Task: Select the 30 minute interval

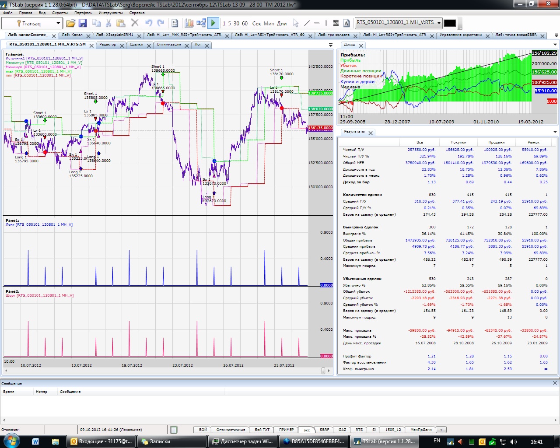Action: click(236, 24)
